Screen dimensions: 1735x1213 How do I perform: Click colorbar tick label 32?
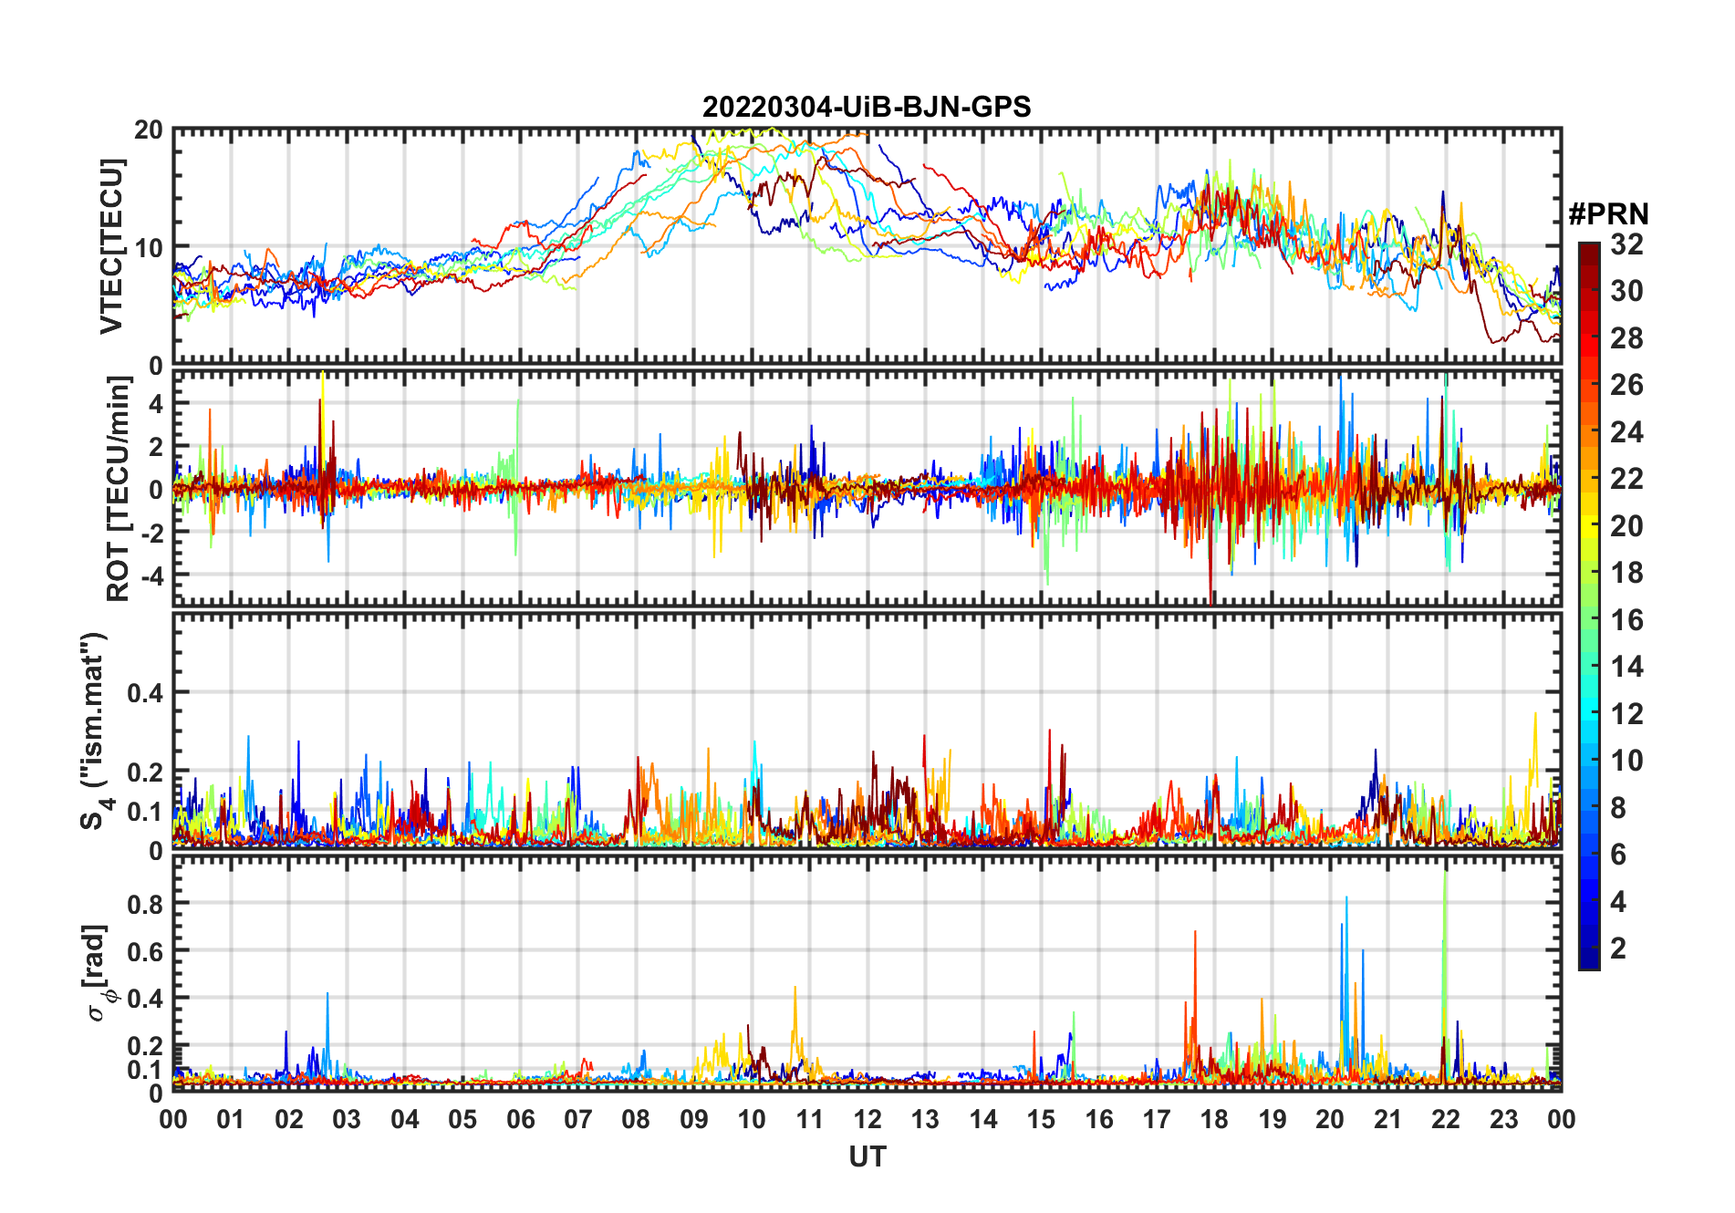[x=1626, y=244]
